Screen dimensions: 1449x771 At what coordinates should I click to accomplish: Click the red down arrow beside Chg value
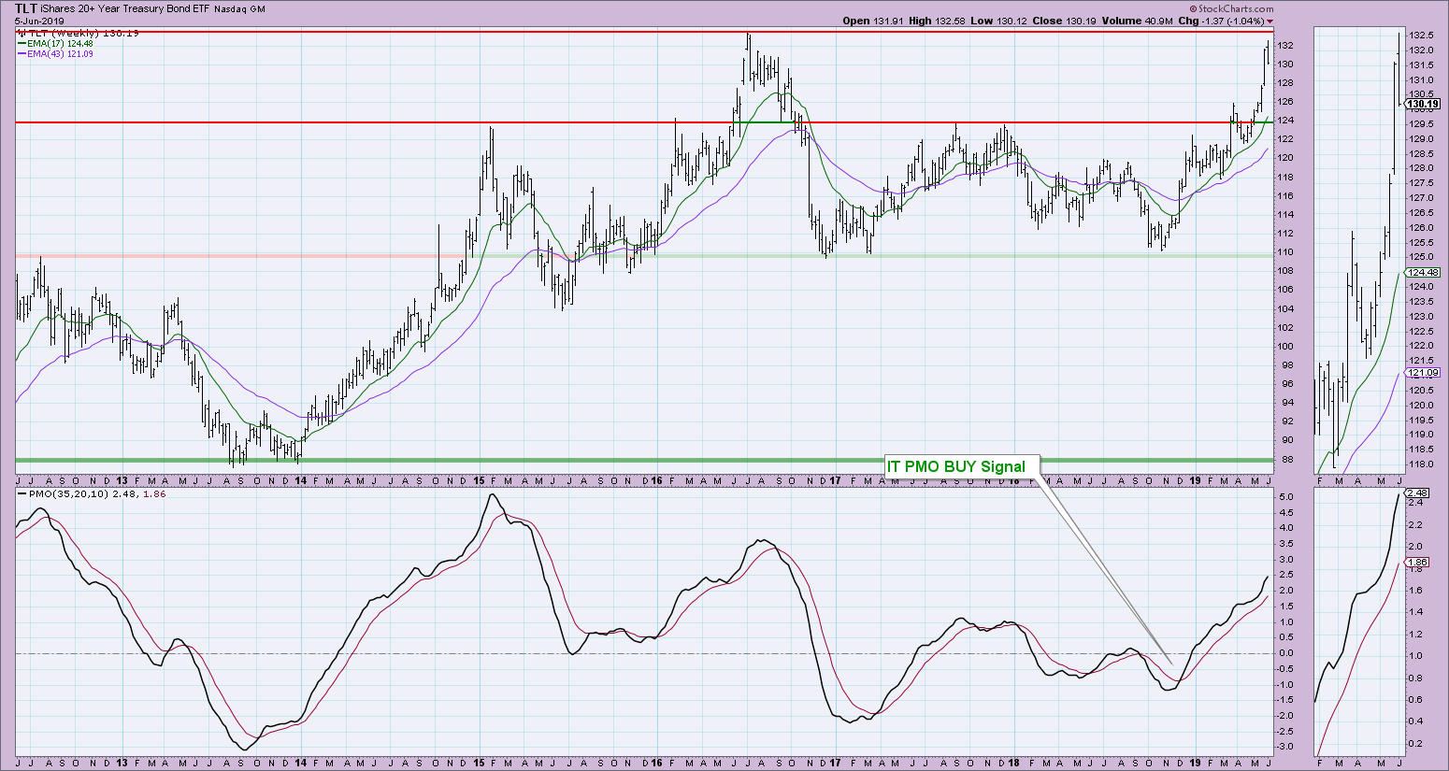[1269, 21]
